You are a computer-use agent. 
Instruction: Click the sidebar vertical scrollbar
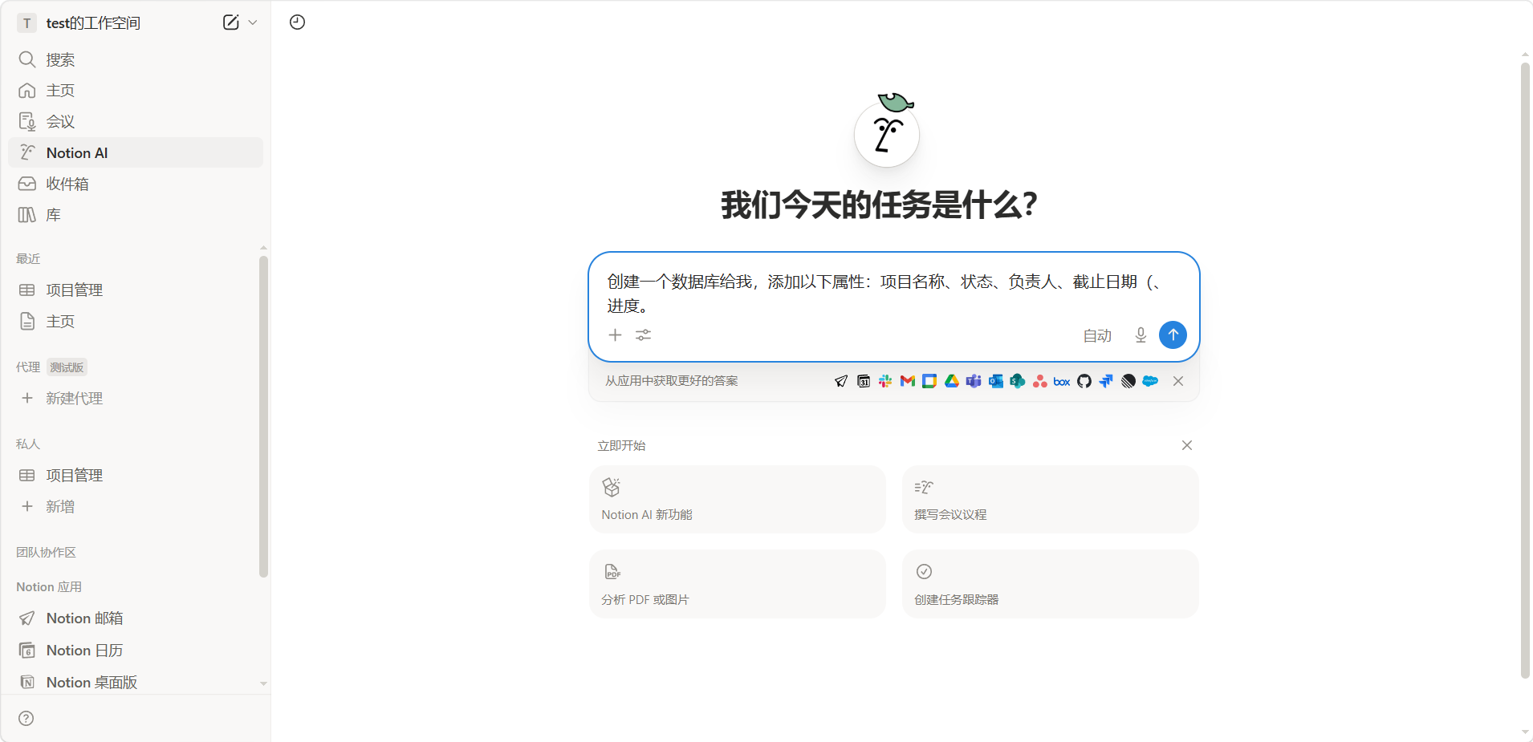coord(263,416)
